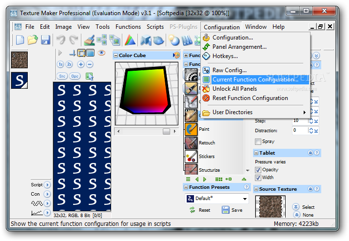This screenshot has height=241, width=349.
Task: Open the Default* presets dropdown
Action: [x=245, y=199]
